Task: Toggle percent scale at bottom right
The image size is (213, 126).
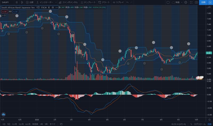Action: 191,124
